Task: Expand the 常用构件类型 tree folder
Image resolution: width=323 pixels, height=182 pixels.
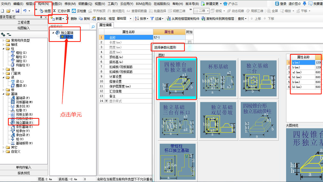Action: click(x=4, y=40)
